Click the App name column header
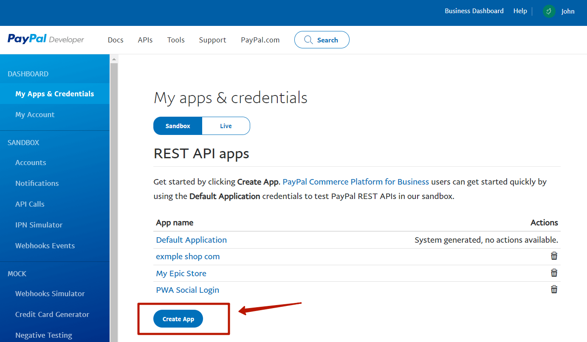This screenshot has height=342, width=587. pyautogui.click(x=175, y=223)
